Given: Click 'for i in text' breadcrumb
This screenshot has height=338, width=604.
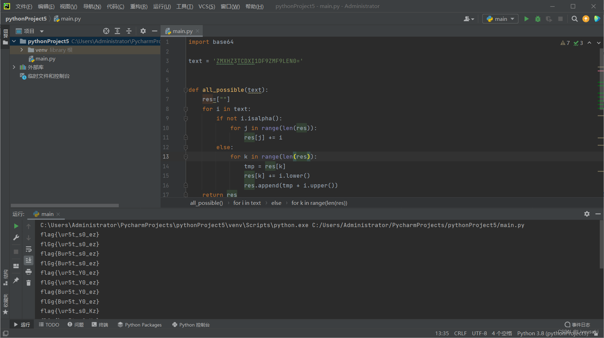Looking at the screenshot, I should (x=247, y=203).
